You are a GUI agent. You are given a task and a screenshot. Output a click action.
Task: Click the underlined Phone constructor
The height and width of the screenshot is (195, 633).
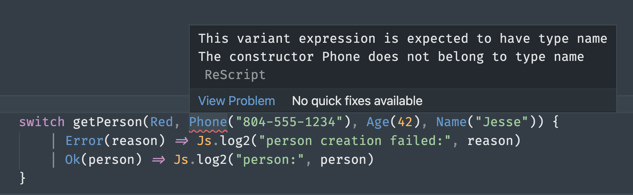pos(208,122)
